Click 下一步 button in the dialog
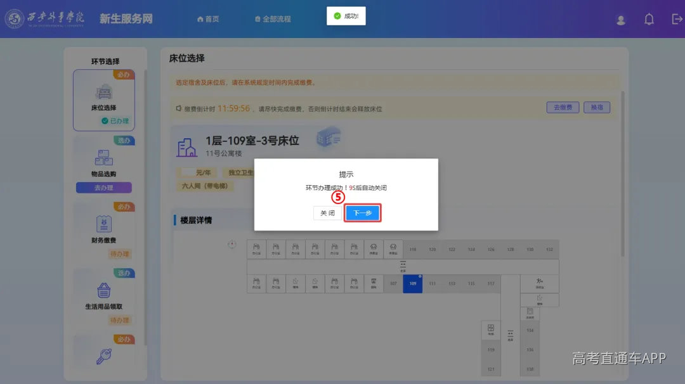685x384 pixels. [x=362, y=212]
